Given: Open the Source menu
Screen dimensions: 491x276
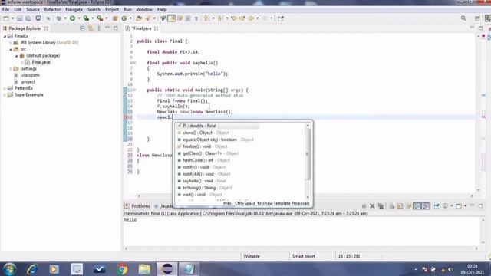Looking at the screenshot, I should [33, 10].
